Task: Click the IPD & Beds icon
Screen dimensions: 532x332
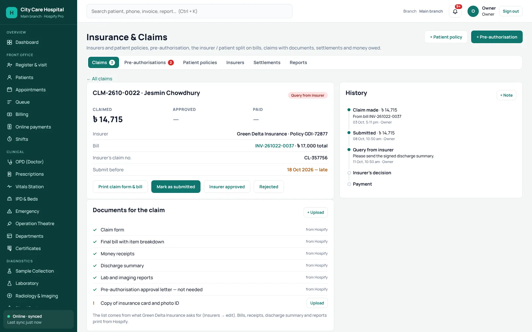Action: coord(9,199)
